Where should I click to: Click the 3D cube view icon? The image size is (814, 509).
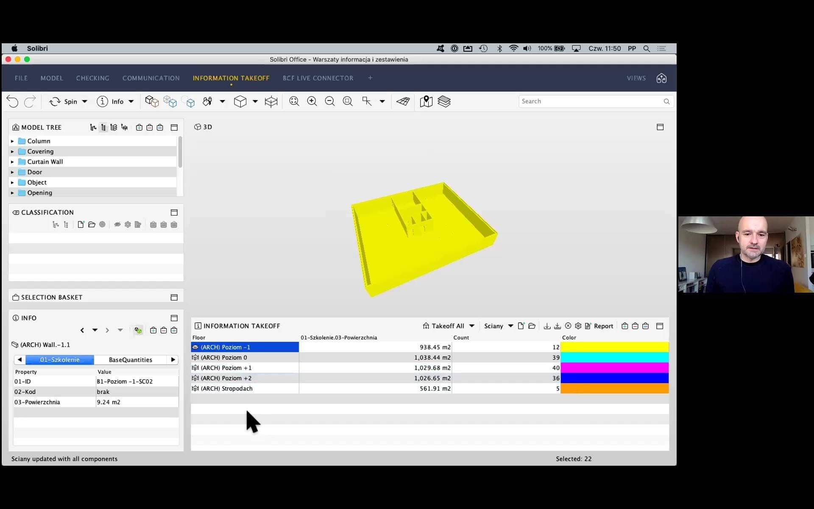(x=240, y=101)
